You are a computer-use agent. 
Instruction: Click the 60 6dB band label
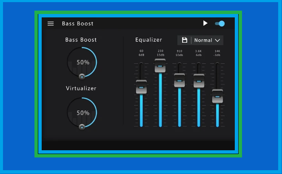coord(141,53)
